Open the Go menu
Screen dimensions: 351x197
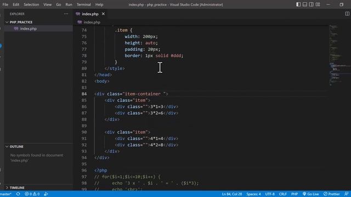[x=59, y=4]
